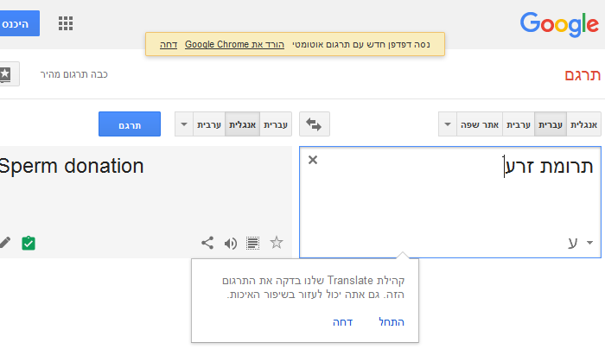Listen to translation with speaker icon

(231, 244)
